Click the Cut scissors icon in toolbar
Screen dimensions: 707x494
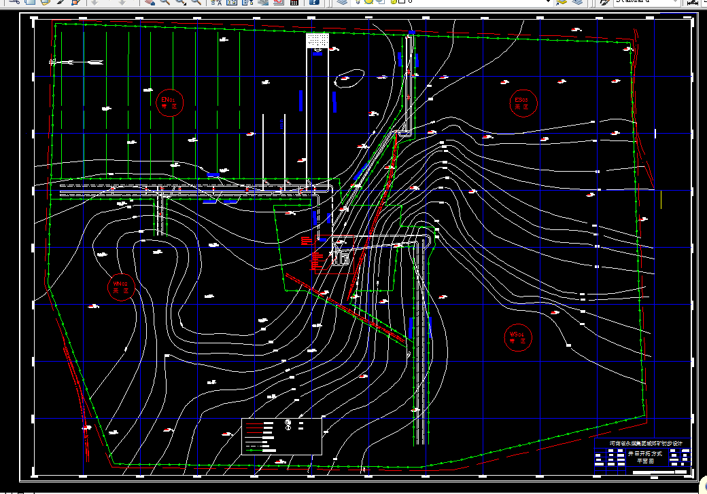14,2
